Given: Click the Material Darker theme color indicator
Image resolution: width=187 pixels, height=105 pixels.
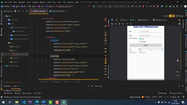Looking at the screenshot, I should click(143, 97).
